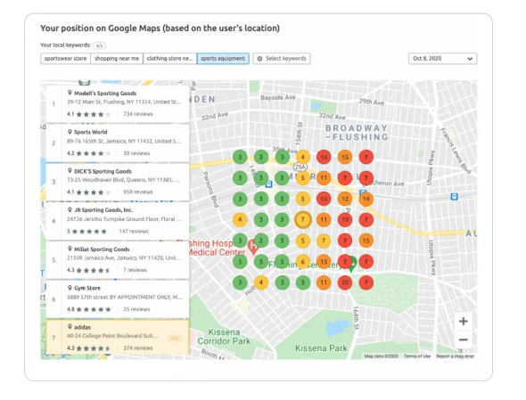Viewport: 526px width, 400px height.
Task: Click location pin icon beside Millat Sporting Goods
Action: (70, 249)
